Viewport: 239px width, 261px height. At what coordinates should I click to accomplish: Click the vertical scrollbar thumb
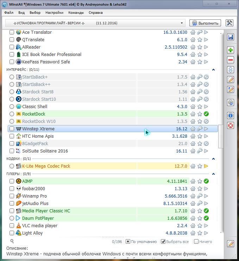221,136
